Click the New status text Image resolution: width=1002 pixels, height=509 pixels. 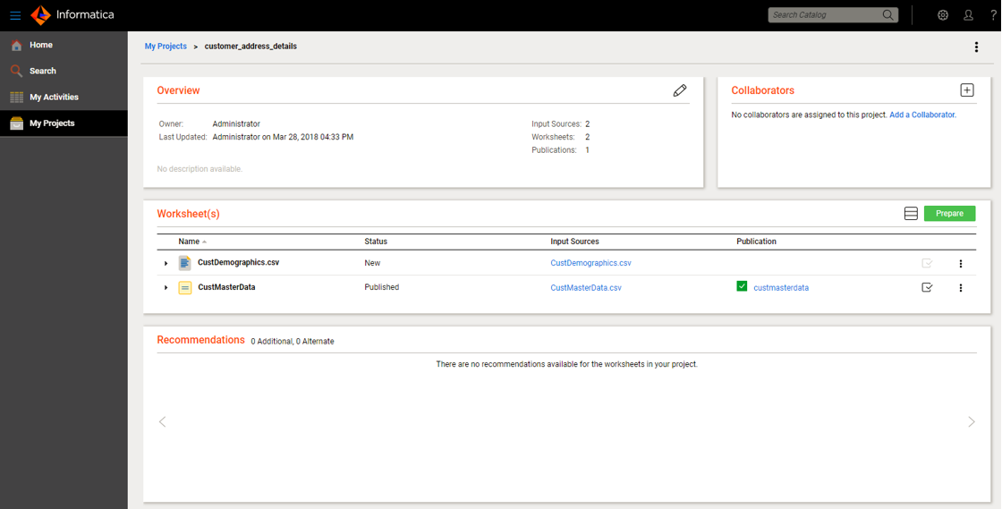[x=372, y=263]
